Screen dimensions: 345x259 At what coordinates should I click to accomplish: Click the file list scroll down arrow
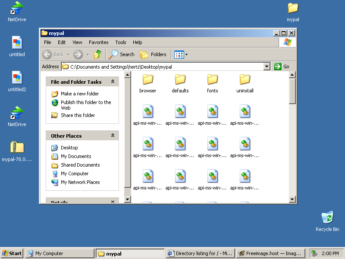click(292, 199)
